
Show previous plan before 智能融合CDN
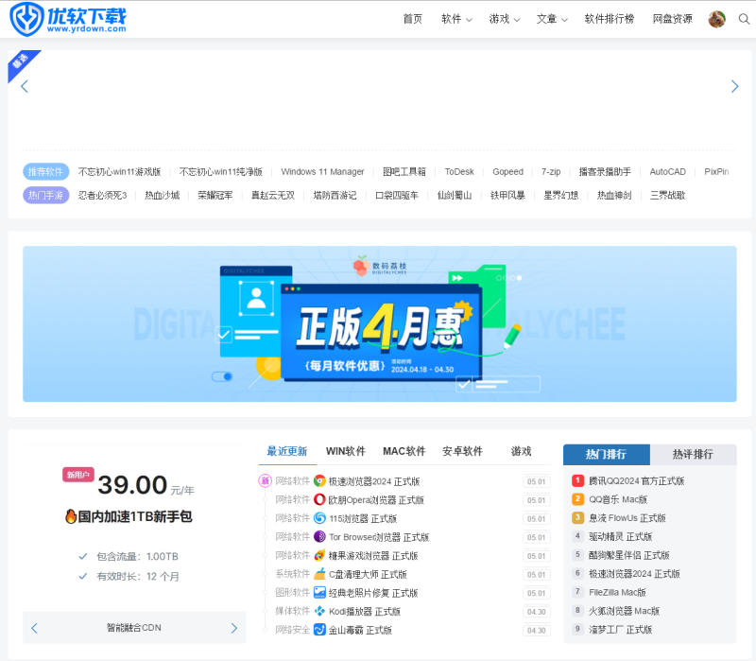click(x=34, y=628)
